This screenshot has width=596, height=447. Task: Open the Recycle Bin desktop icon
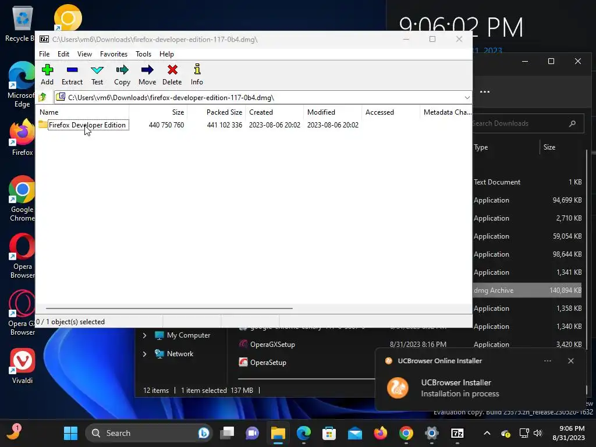click(20, 23)
